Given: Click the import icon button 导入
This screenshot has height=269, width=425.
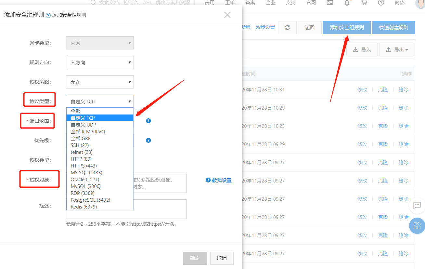Looking at the screenshot, I should (x=362, y=49).
